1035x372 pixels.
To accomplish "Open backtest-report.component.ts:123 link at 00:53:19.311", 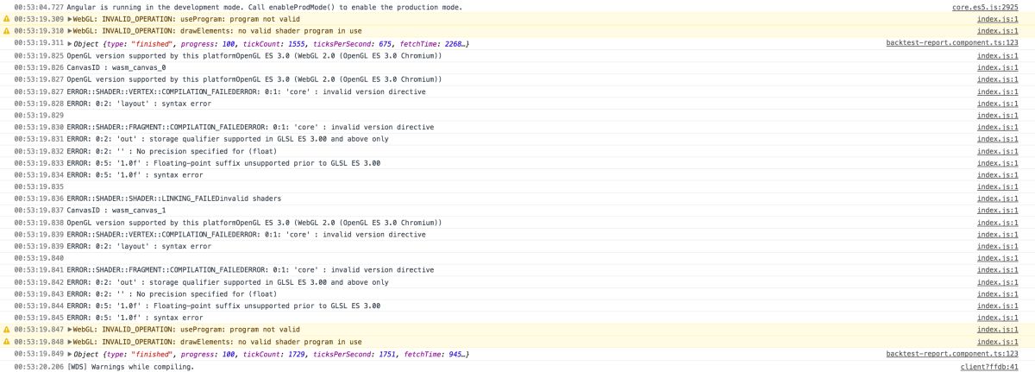I will (x=952, y=42).
